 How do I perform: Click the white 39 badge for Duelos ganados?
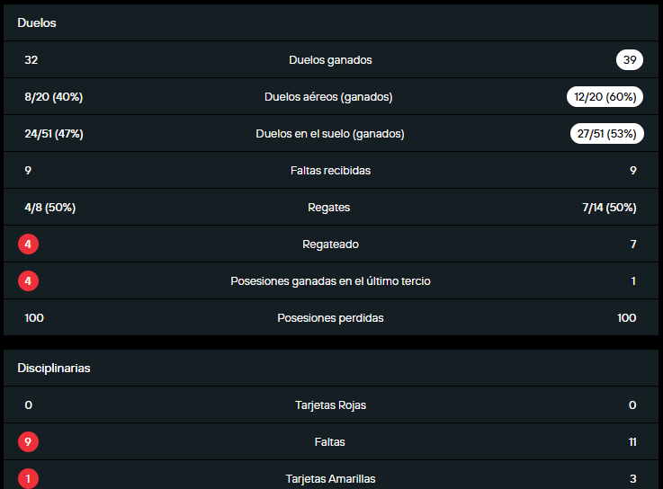pyautogui.click(x=630, y=60)
